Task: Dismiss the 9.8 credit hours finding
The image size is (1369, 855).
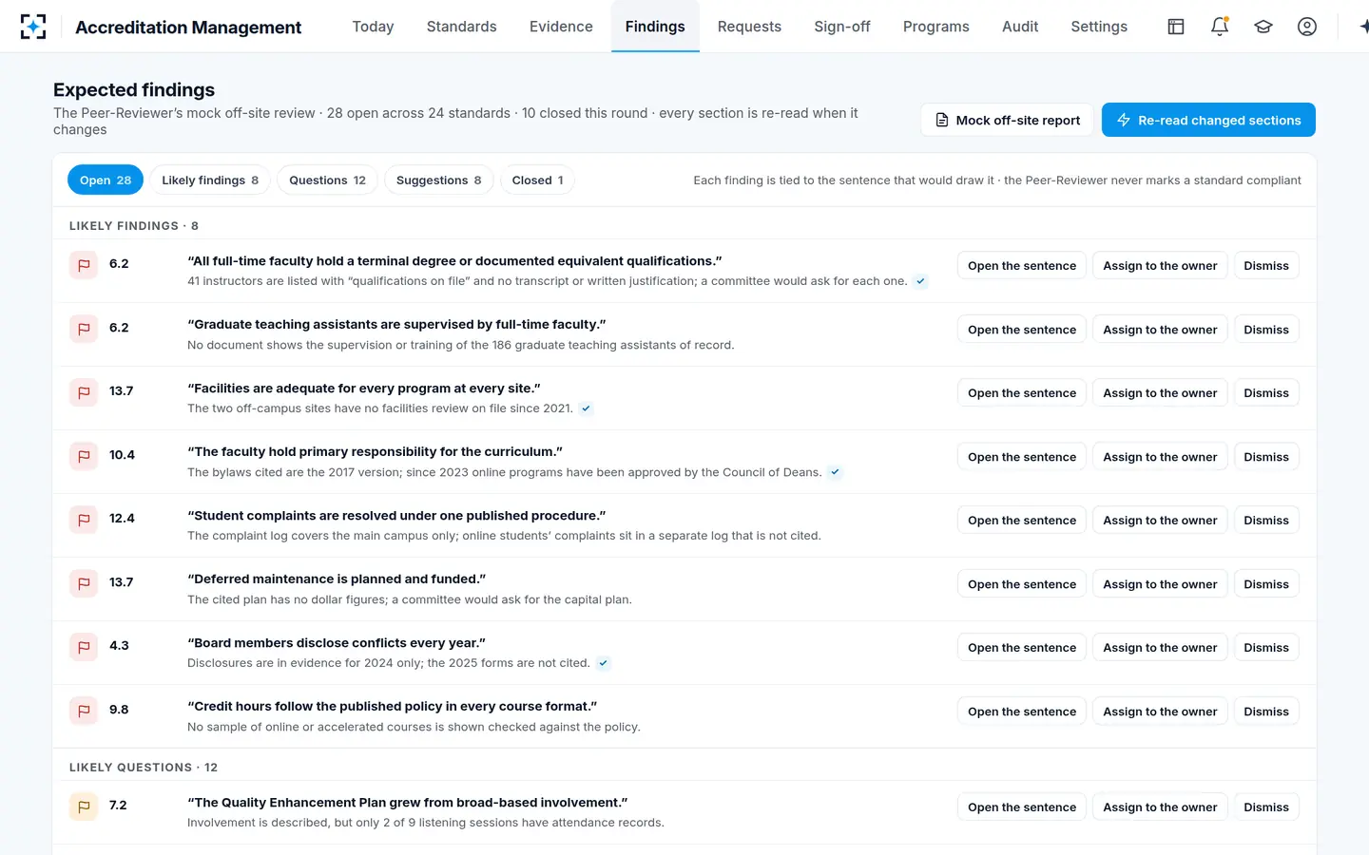Action: tap(1266, 712)
